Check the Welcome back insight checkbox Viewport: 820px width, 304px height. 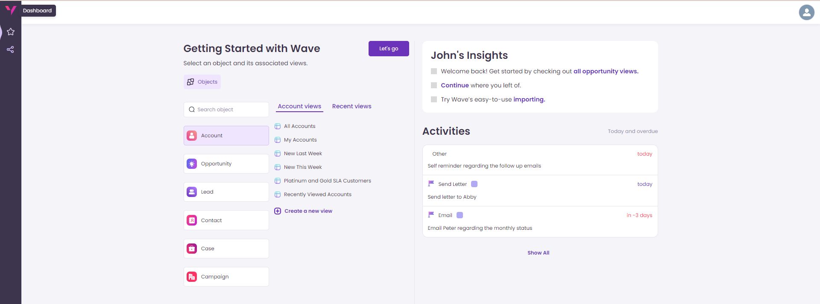[434, 71]
